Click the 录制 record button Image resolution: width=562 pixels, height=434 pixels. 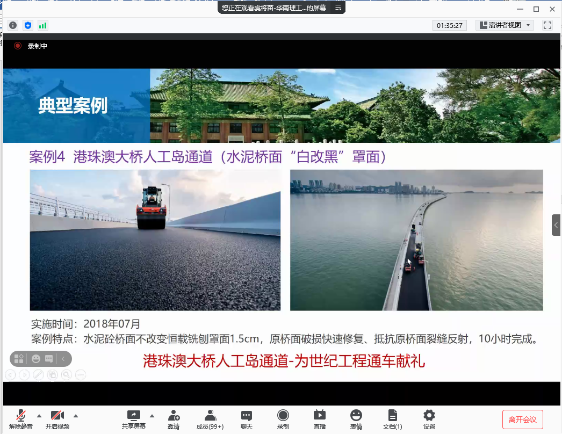point(283,419)
